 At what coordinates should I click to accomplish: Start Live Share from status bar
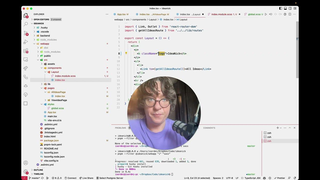(86, 178)
